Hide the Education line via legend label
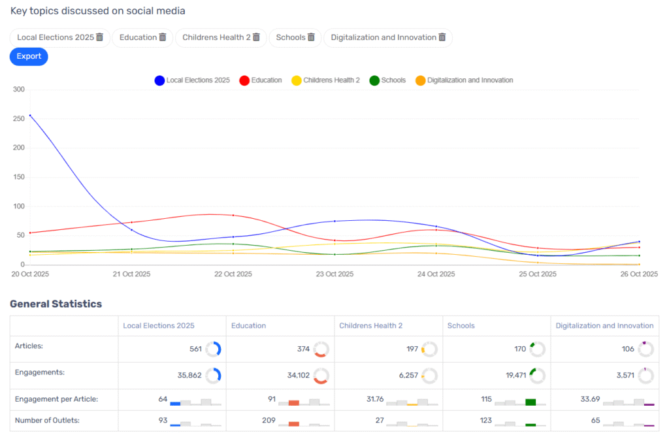The image size is (669, 439). (x=266, y=80)
